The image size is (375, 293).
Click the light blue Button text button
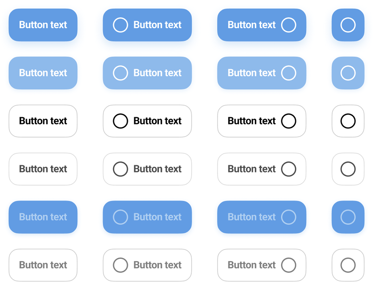click(43, 73)
